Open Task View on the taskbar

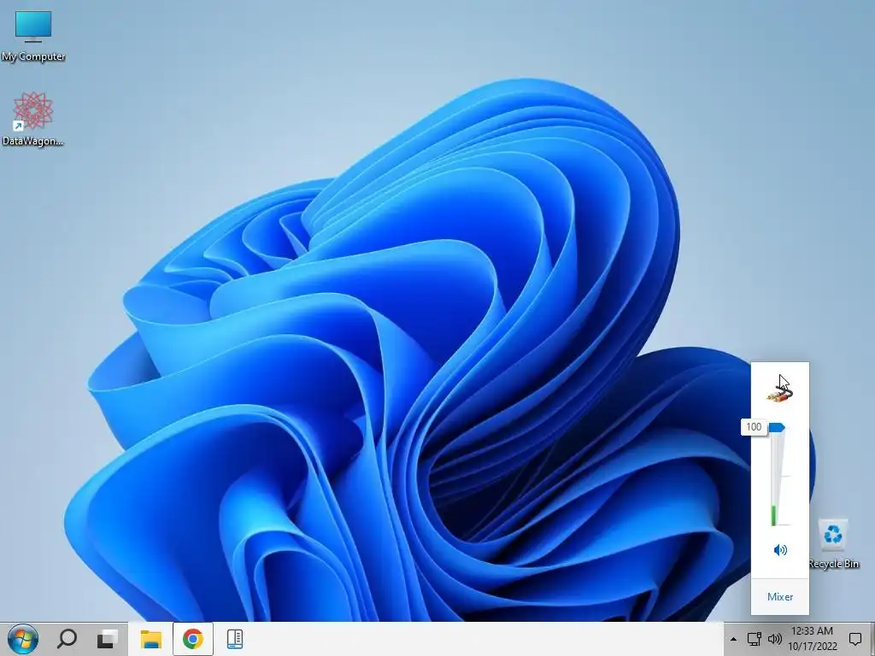click(x=107, y=639)
